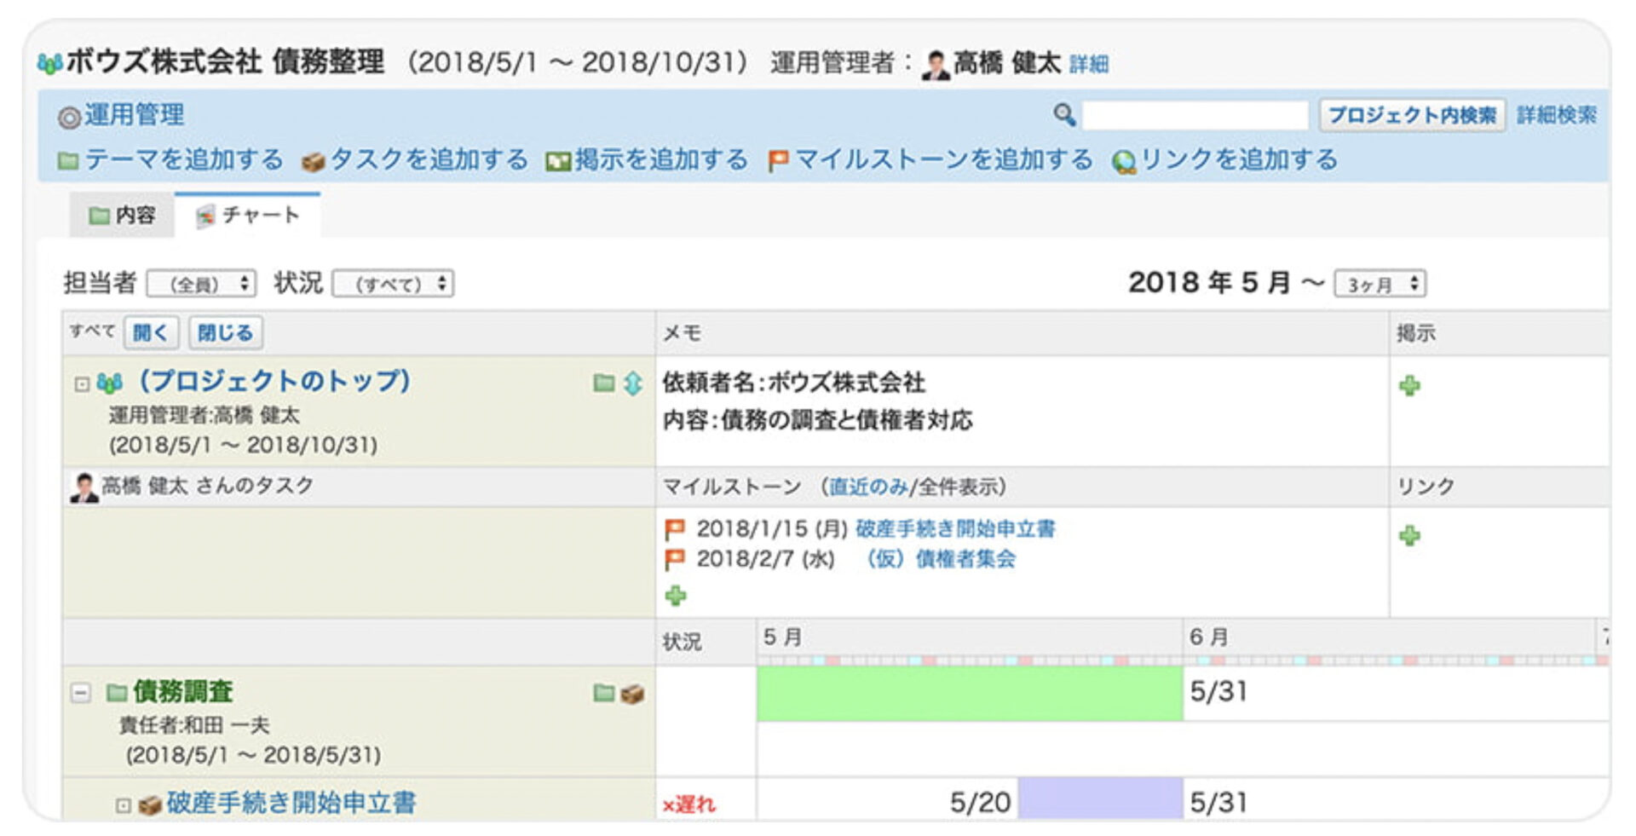Switch to the チャート tab
Image resolution: width=1636 pixels, height=836 pixels.
tap(249, 216)
